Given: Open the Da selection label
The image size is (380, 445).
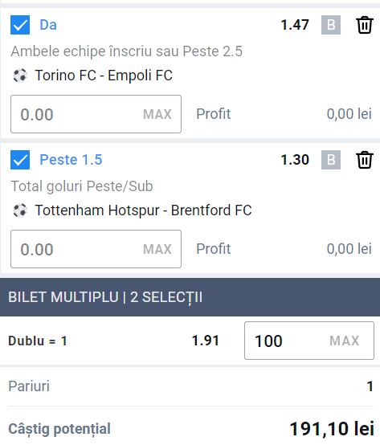Looking at the screenshot, I should pyautogui.click(x=48, y=25).
